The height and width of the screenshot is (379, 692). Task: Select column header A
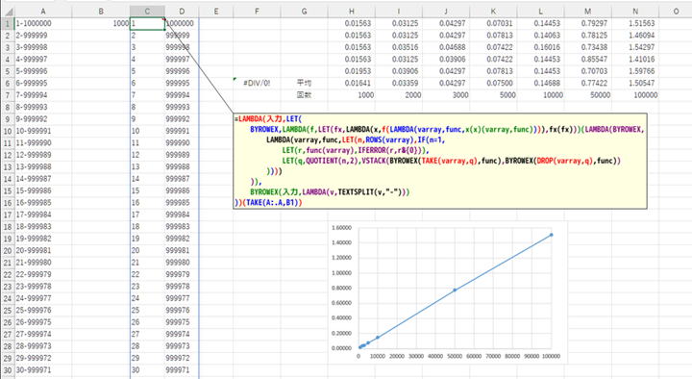[43, 12]
